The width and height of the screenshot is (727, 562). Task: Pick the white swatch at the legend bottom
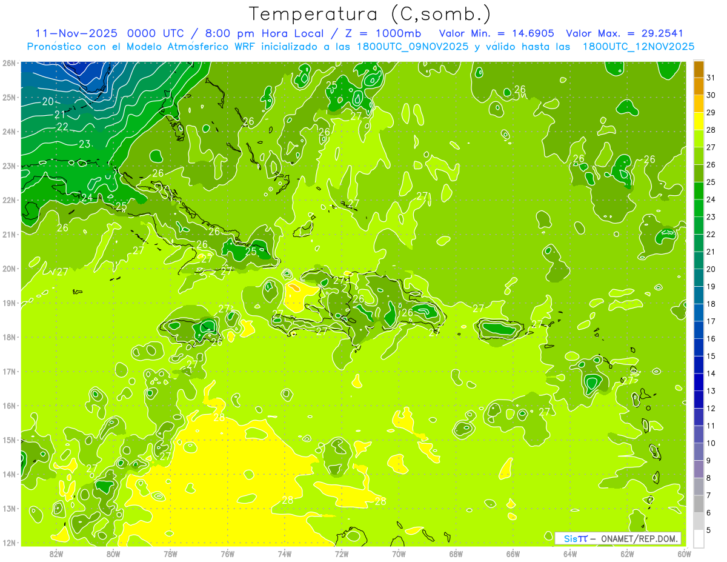[x=699, y=538]
